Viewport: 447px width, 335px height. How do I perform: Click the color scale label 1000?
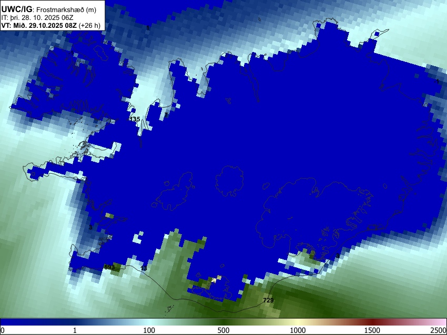[298, 330]
